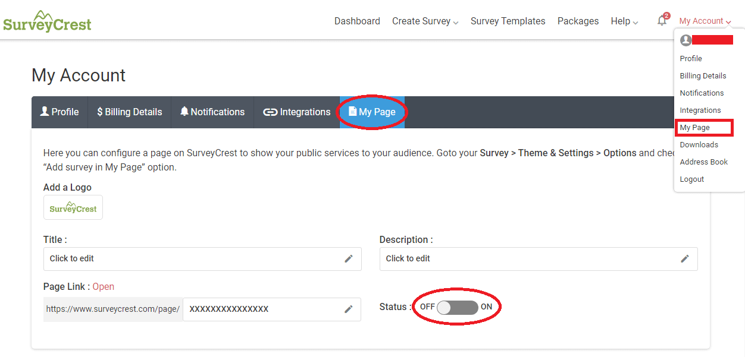This screenshot has width=745, height=357.
Task: Click the page link slug input field
Action: pos(272,309)
